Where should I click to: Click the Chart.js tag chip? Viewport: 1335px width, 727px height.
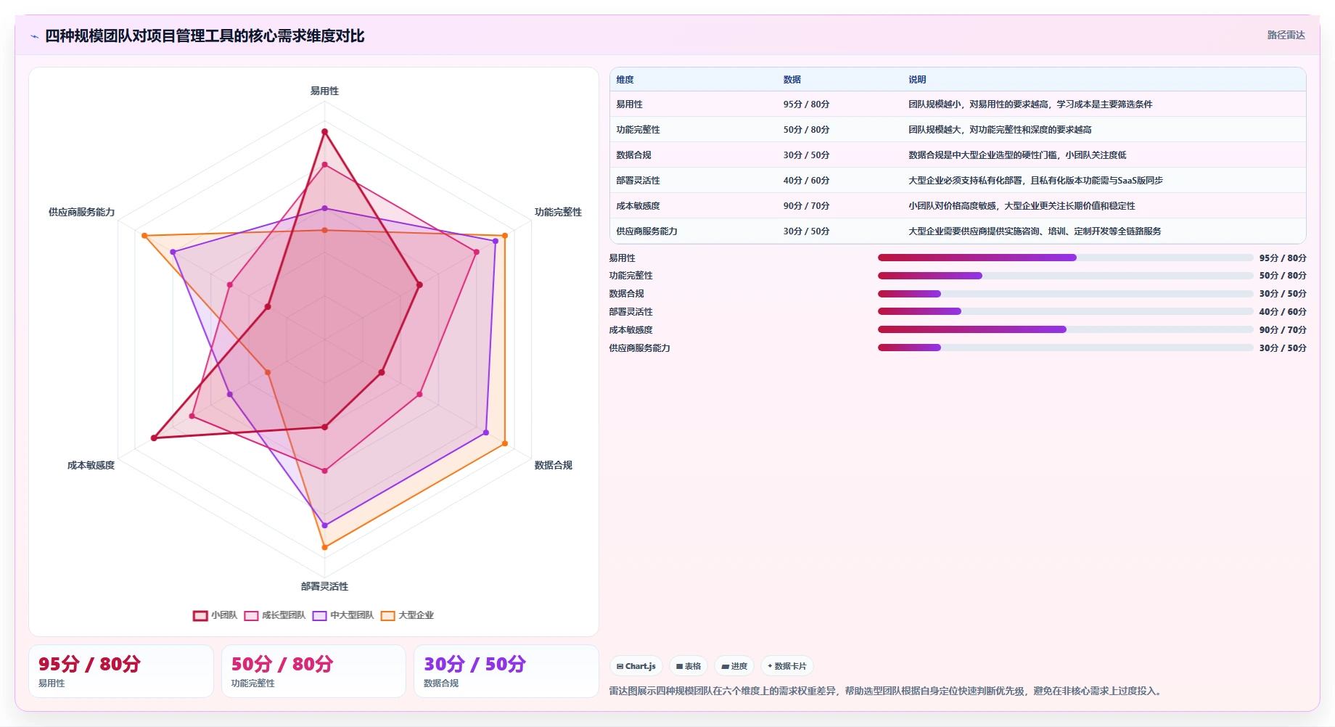[x=636, y=666]
